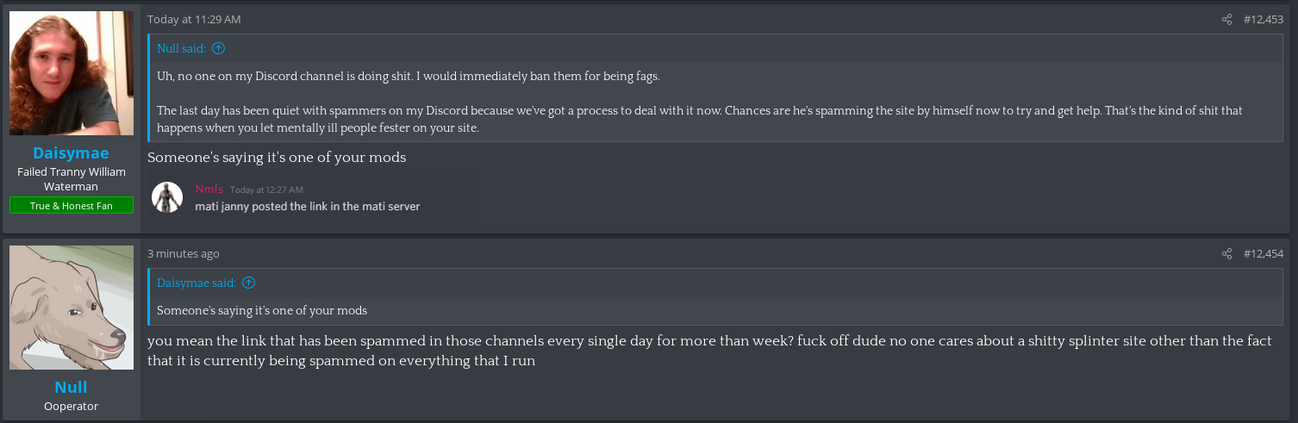The height and width of the screenshot is (423, 1298).
Task: Click 'Null said:' quote header
Action: pos(181,48)
